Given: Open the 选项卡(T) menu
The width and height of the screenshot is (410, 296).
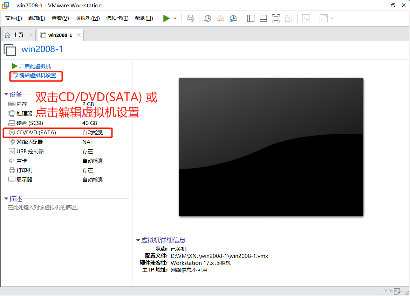Looking at the screenshot, I should [x=117, y=18].
